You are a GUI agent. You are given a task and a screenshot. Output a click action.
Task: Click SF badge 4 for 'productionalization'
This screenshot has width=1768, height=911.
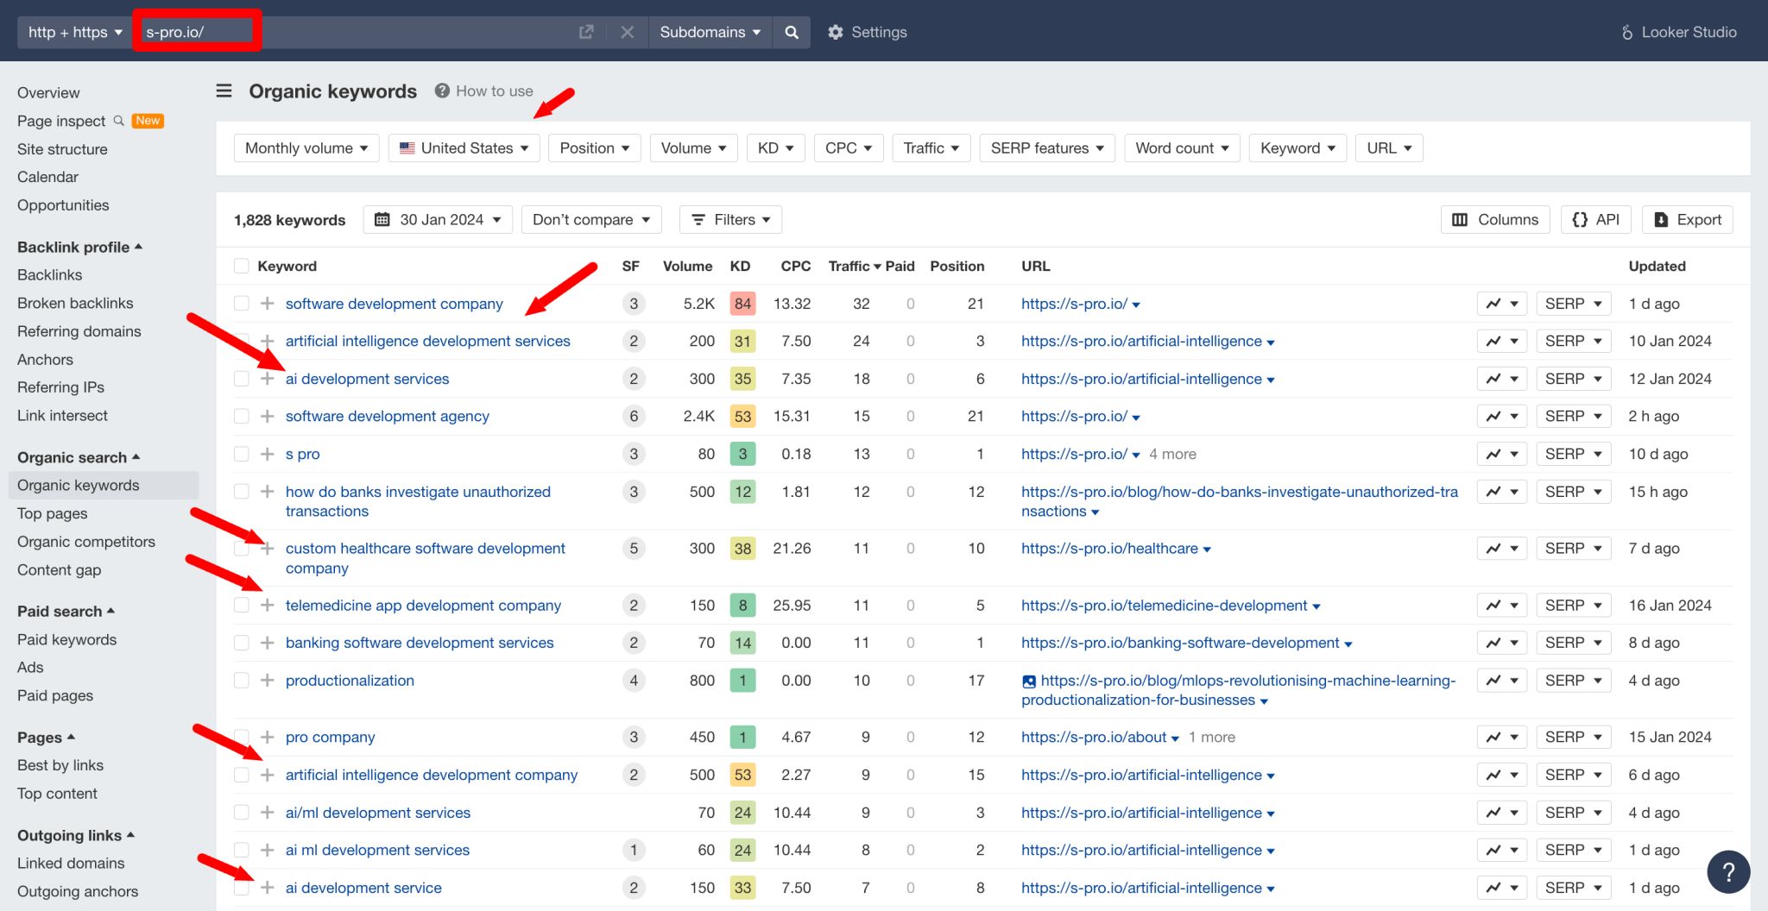(x=634, y=681)
